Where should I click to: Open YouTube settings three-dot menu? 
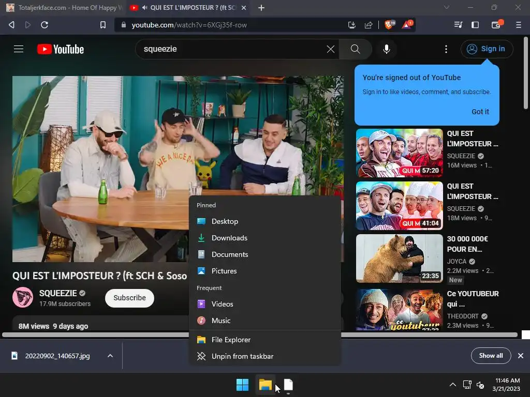[446, 49]
